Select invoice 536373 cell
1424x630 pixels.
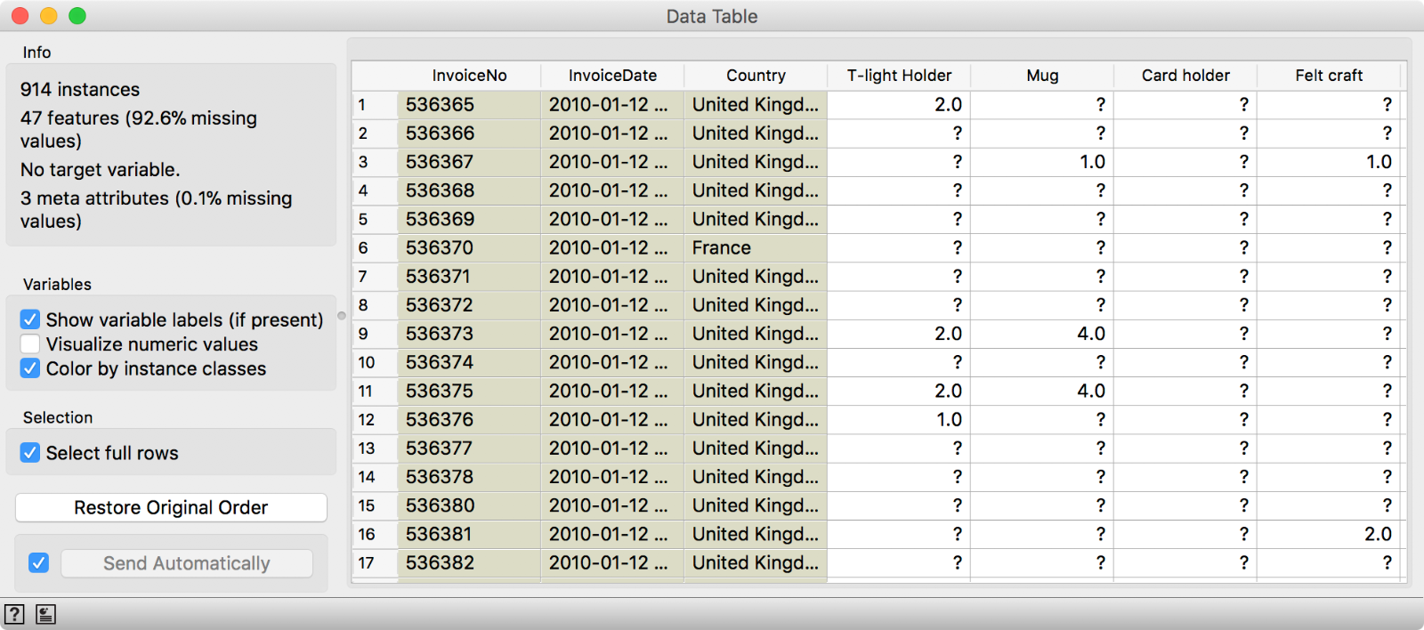[440, 334]
